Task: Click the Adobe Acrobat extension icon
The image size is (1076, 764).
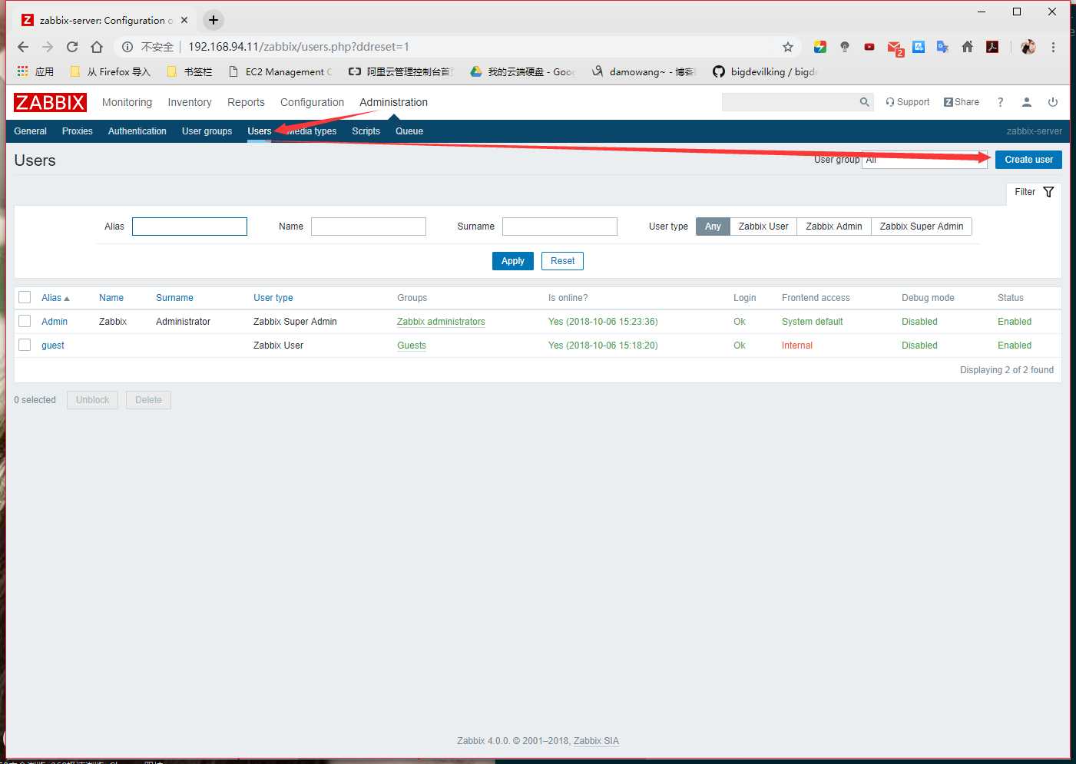Action: (992, 47)
